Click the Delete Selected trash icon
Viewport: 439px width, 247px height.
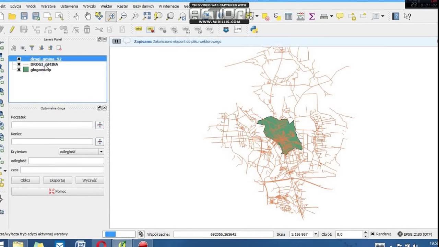[87, 30]
